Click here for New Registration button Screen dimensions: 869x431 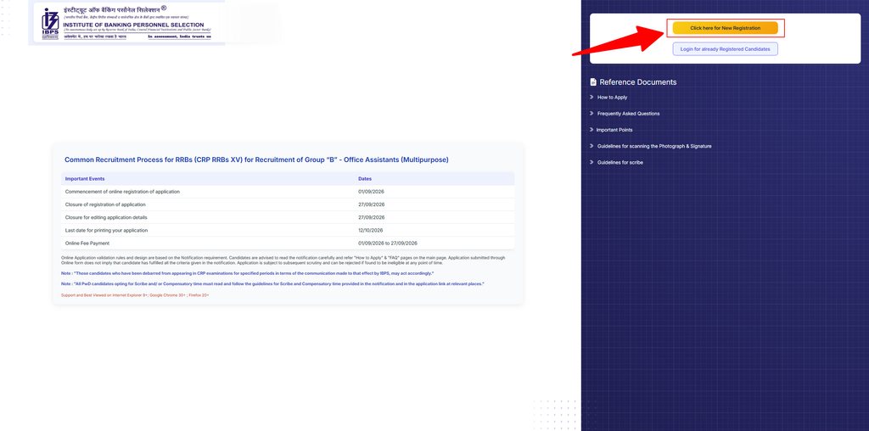pos(725,28)
